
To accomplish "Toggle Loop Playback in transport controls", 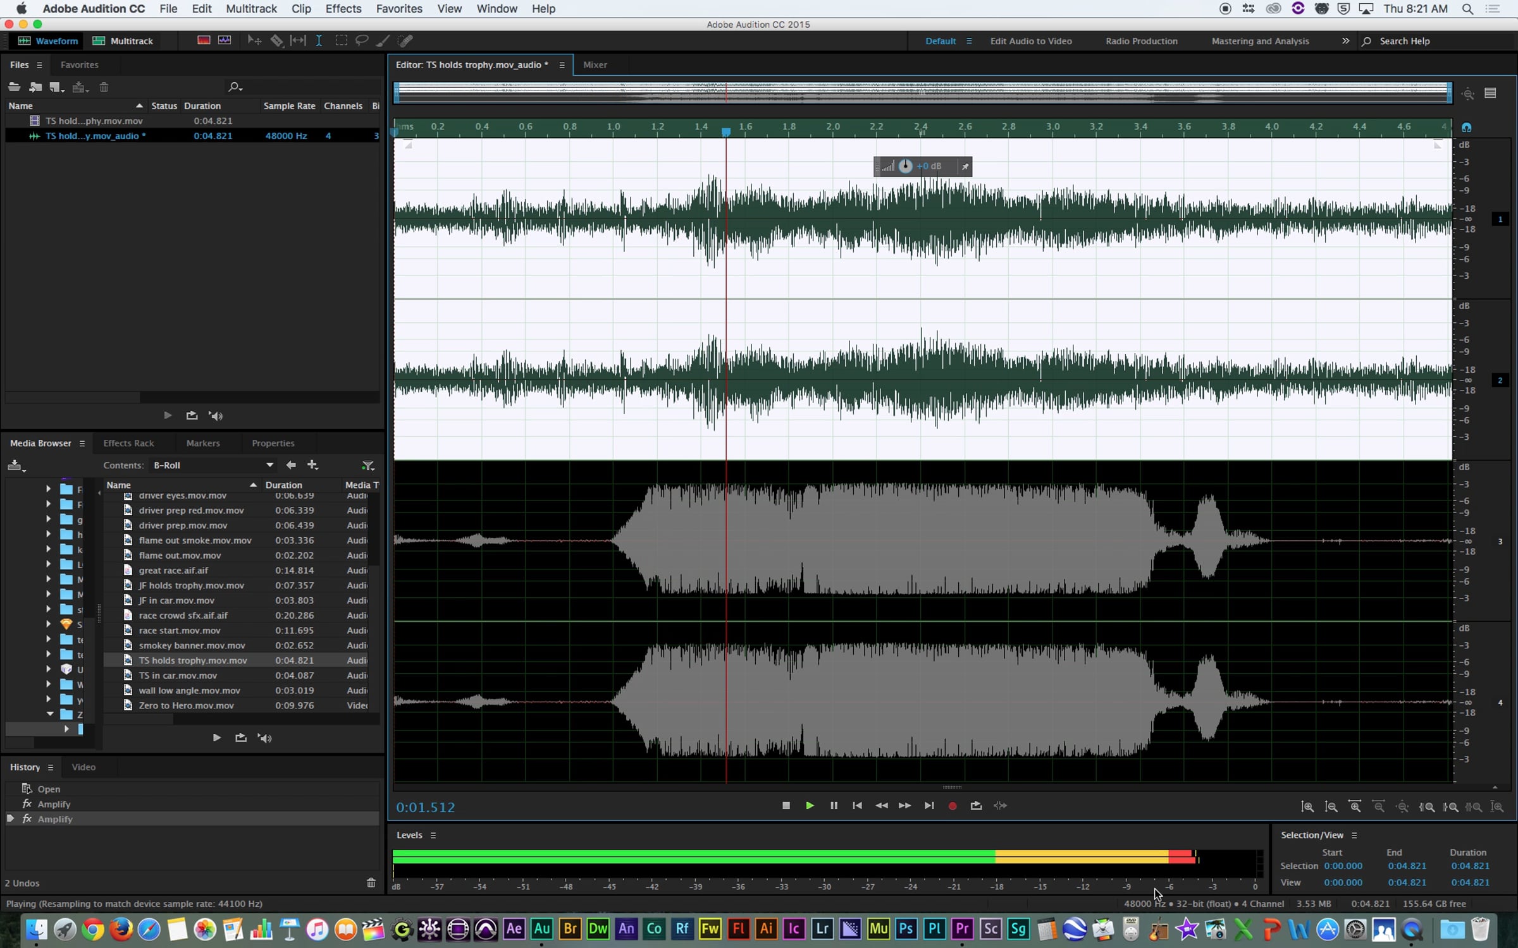I will [976, 806].
